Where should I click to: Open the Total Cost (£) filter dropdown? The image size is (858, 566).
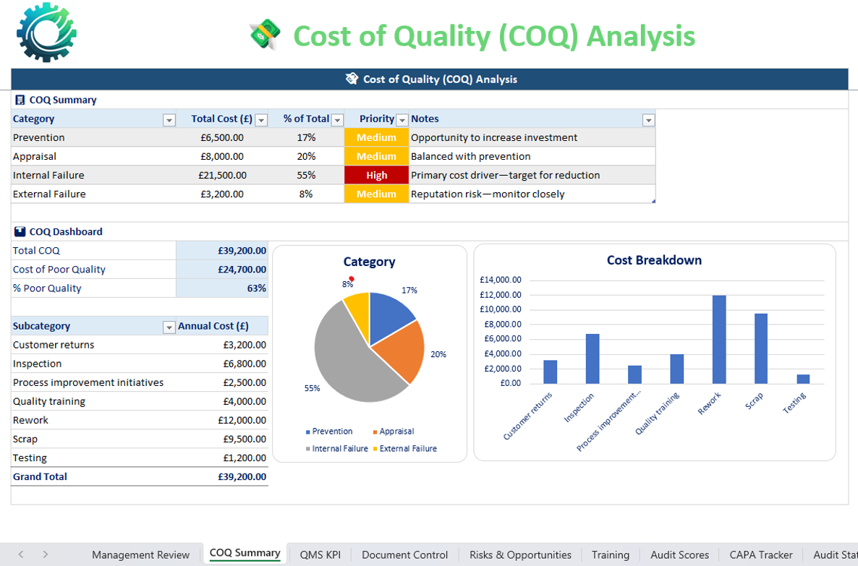coord(261,120)
